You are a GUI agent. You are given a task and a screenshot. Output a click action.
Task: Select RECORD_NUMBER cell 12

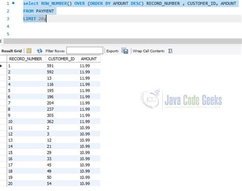[26, 134]
